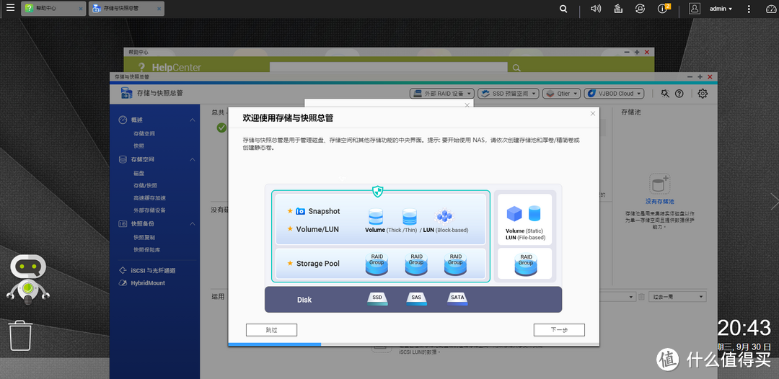Click the iSCSI arrow icon in sidebar
The image size is (779, 379).
tap(123, 271)
